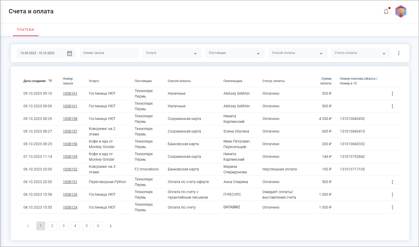Open the date range calendar picker

(69, 53)
